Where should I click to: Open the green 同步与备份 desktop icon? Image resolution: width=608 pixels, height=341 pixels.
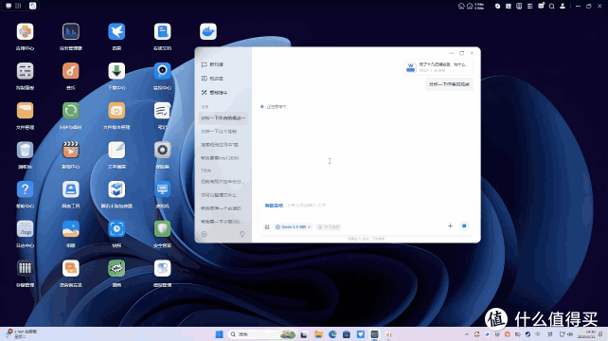point(71,111)
